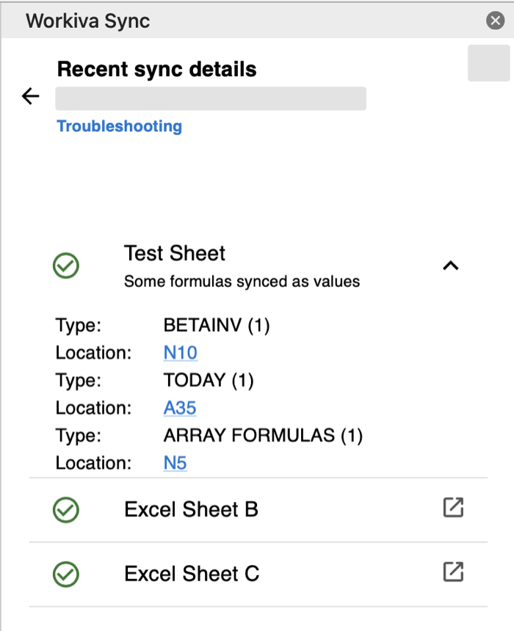Click the Excel Sheet B checkmark icon

(x=65, y=510)
